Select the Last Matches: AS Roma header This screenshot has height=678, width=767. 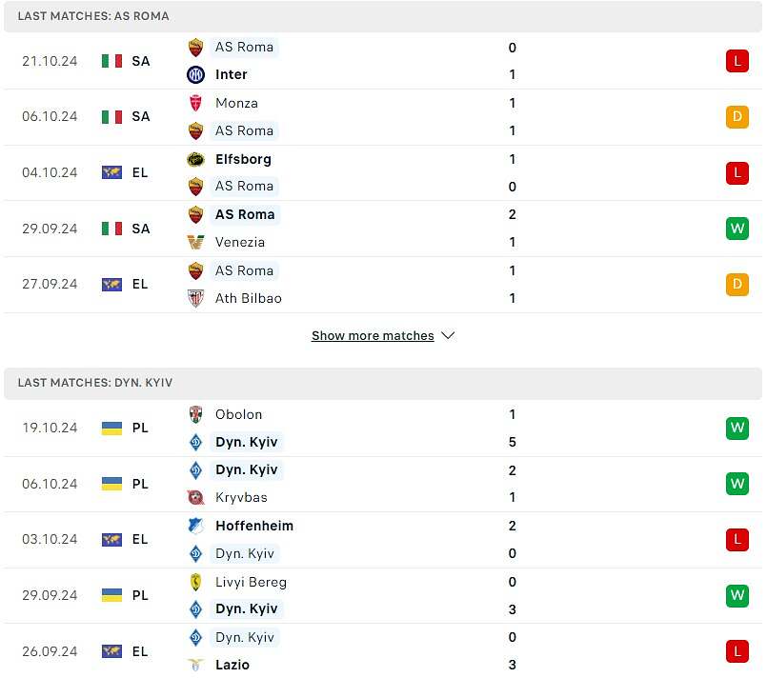point(383,16)
